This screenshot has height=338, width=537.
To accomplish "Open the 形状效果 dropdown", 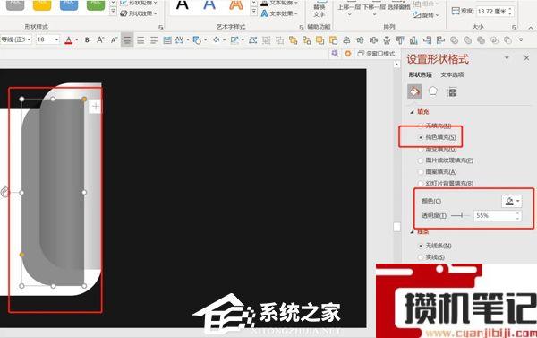I will 139,13.
